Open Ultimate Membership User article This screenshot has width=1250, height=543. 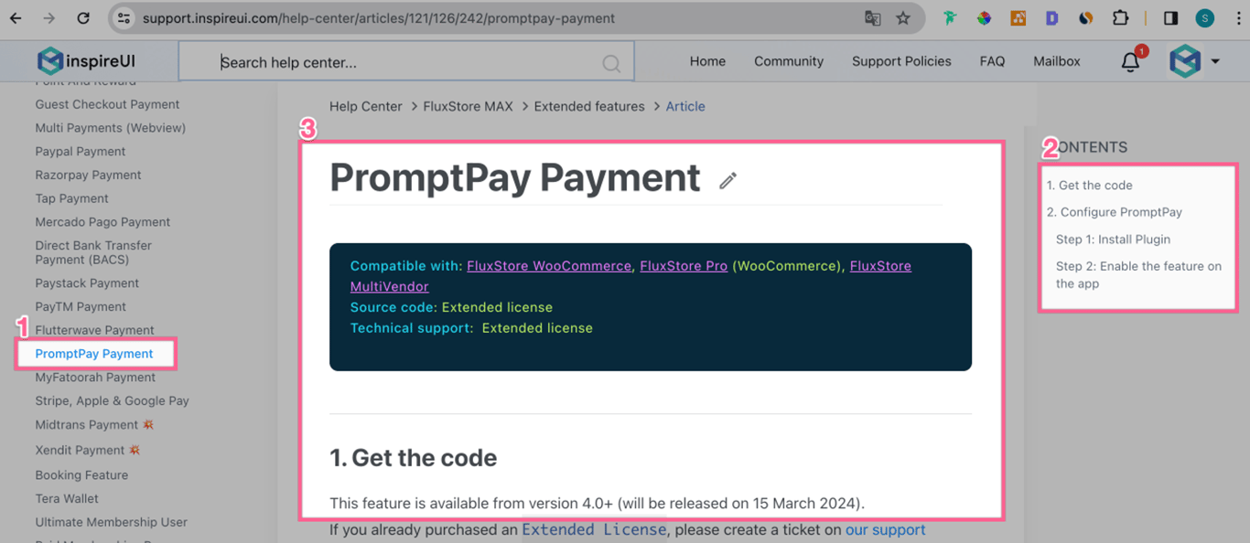coord(111,523)
